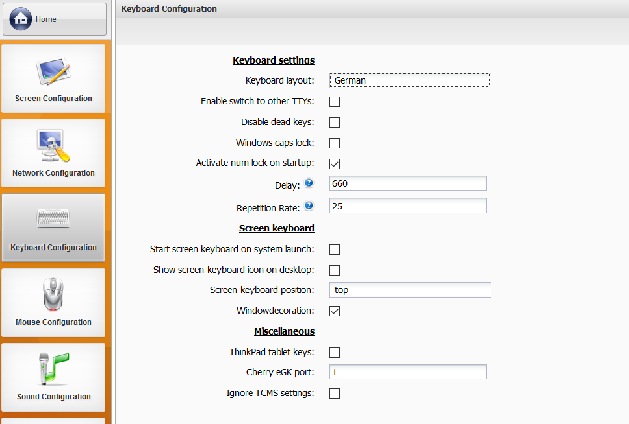Toggle the Windowdecoration checkbox off
The width and height of the screenshot is (629, 424).
coord(335,311)
